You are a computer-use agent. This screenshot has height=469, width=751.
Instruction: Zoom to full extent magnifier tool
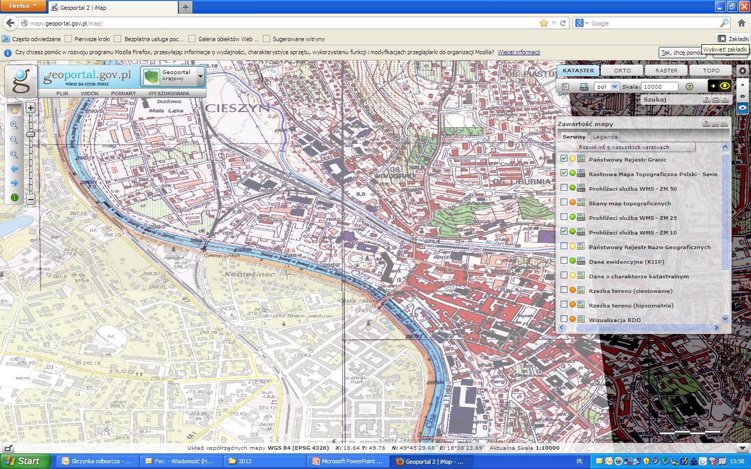[14, 154]
